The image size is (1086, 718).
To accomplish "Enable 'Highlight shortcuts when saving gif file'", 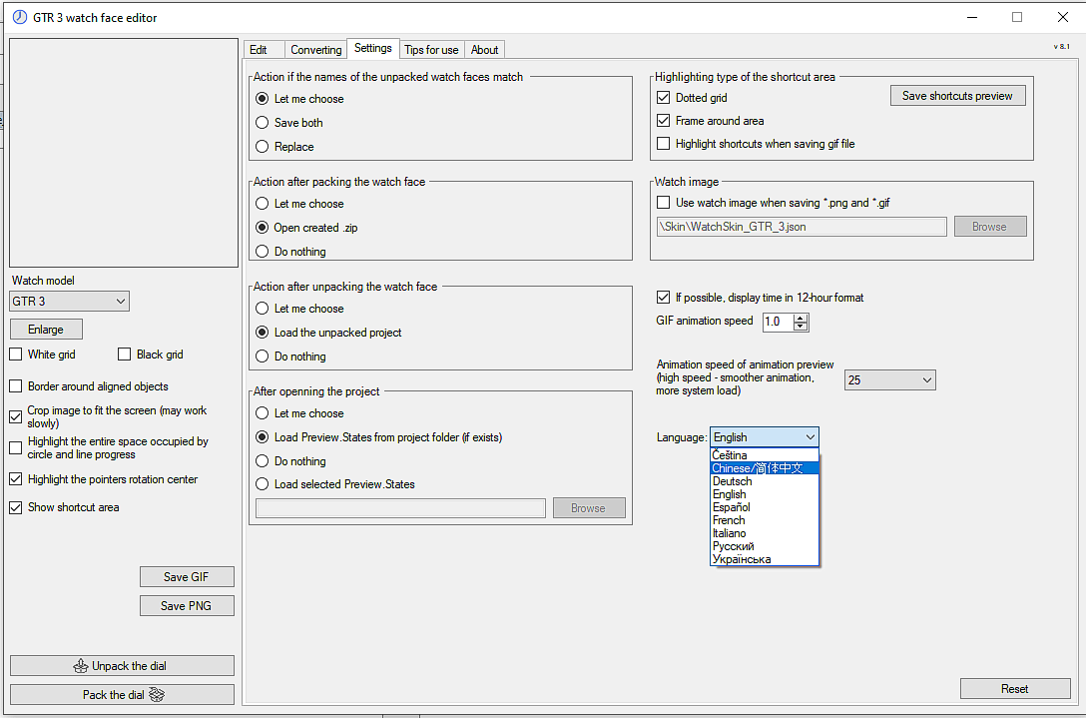I will click(663, 144).
